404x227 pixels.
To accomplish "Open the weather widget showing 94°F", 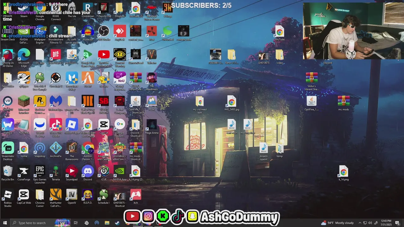I will (x=337, y=223).
